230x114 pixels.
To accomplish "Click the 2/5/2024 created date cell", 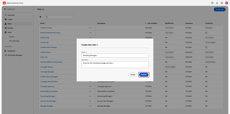I will click(x=188, y=28).
